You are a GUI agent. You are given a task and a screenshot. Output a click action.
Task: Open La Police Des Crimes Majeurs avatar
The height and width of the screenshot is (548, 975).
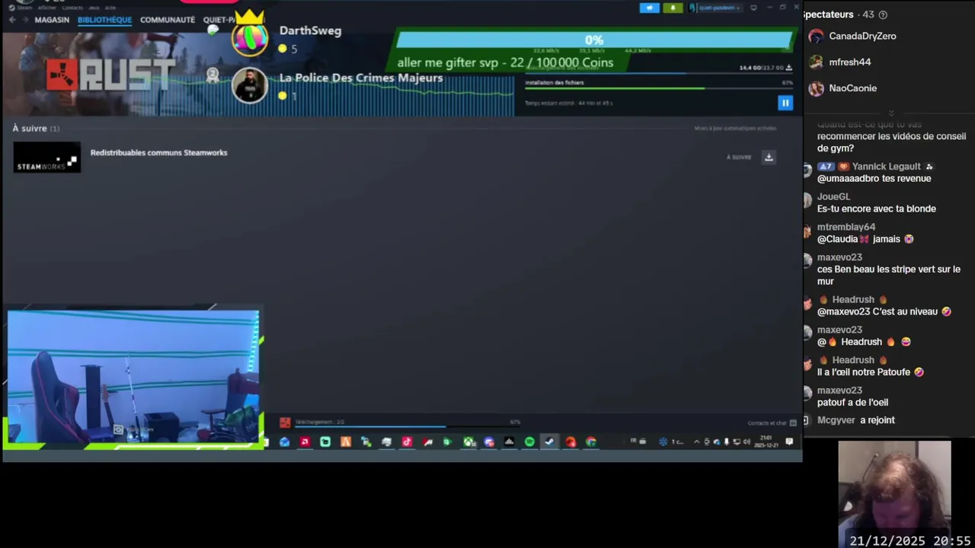250,85
